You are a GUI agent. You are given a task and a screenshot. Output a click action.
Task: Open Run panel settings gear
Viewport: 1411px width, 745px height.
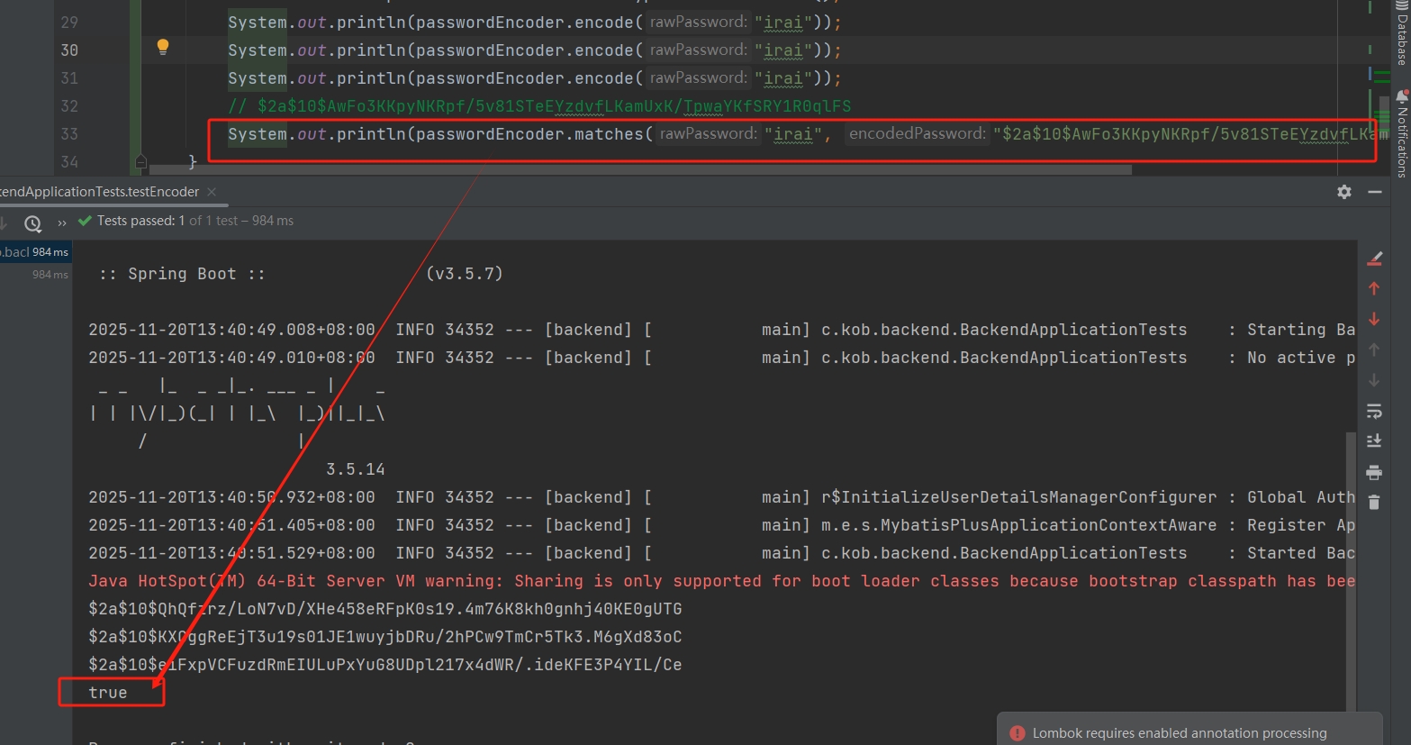tap(1343, 192)
